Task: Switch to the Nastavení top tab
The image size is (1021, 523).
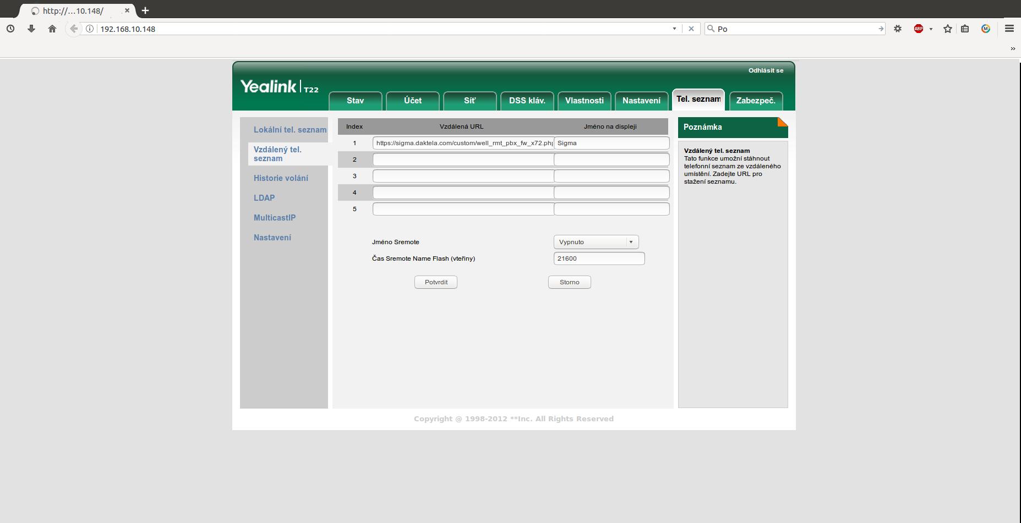Action: tap(641, 101)
